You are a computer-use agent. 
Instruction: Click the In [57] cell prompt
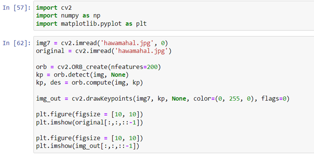click(17, 8)
